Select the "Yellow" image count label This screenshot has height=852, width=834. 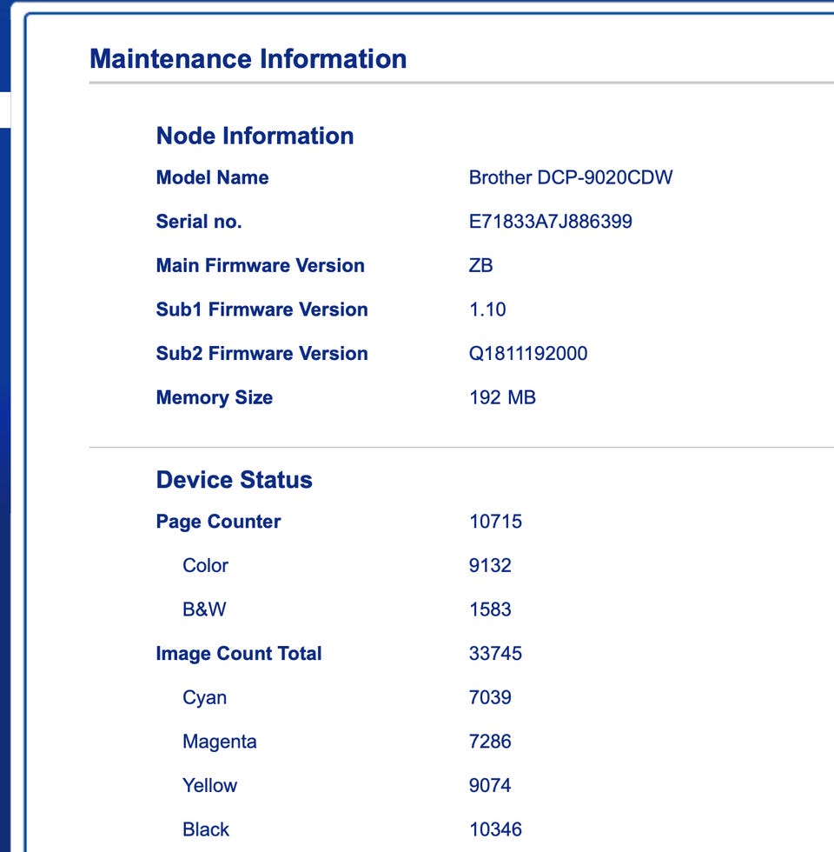(x=209, y=786)
